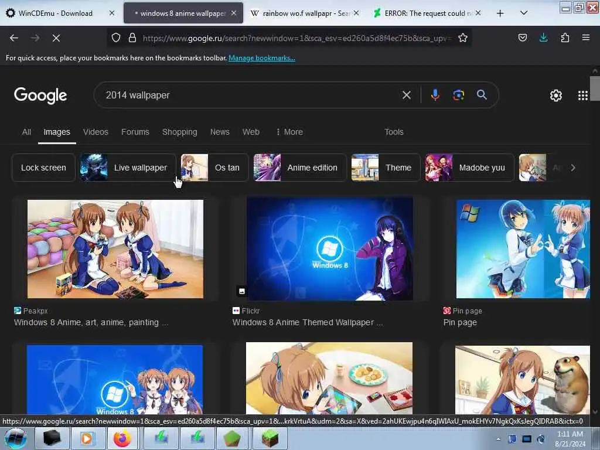Close the windows 8 anime wallpaper tab
The width and height of the screenshot is (600, 450).
coord(234,13)
